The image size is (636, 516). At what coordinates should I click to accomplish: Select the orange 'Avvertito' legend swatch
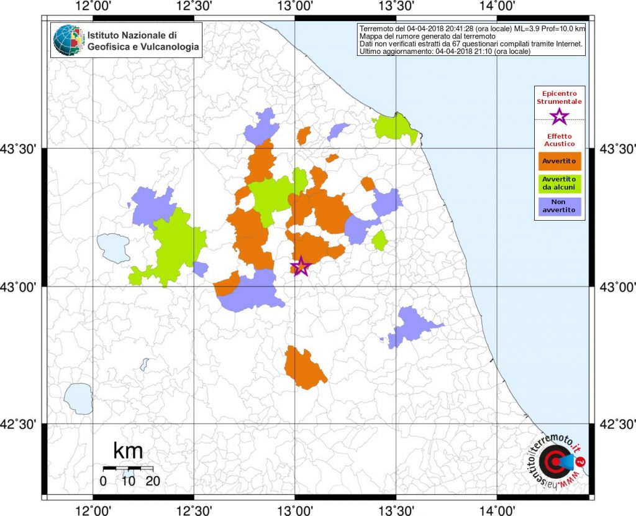click(560, 161)
